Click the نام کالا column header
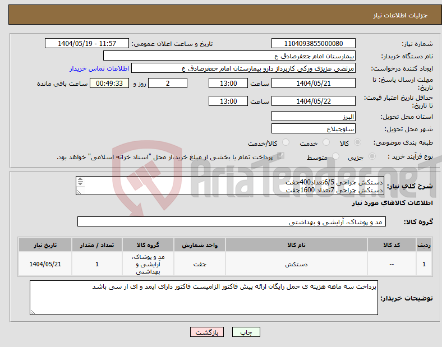 pyautogui.click(x=296, y=245)
